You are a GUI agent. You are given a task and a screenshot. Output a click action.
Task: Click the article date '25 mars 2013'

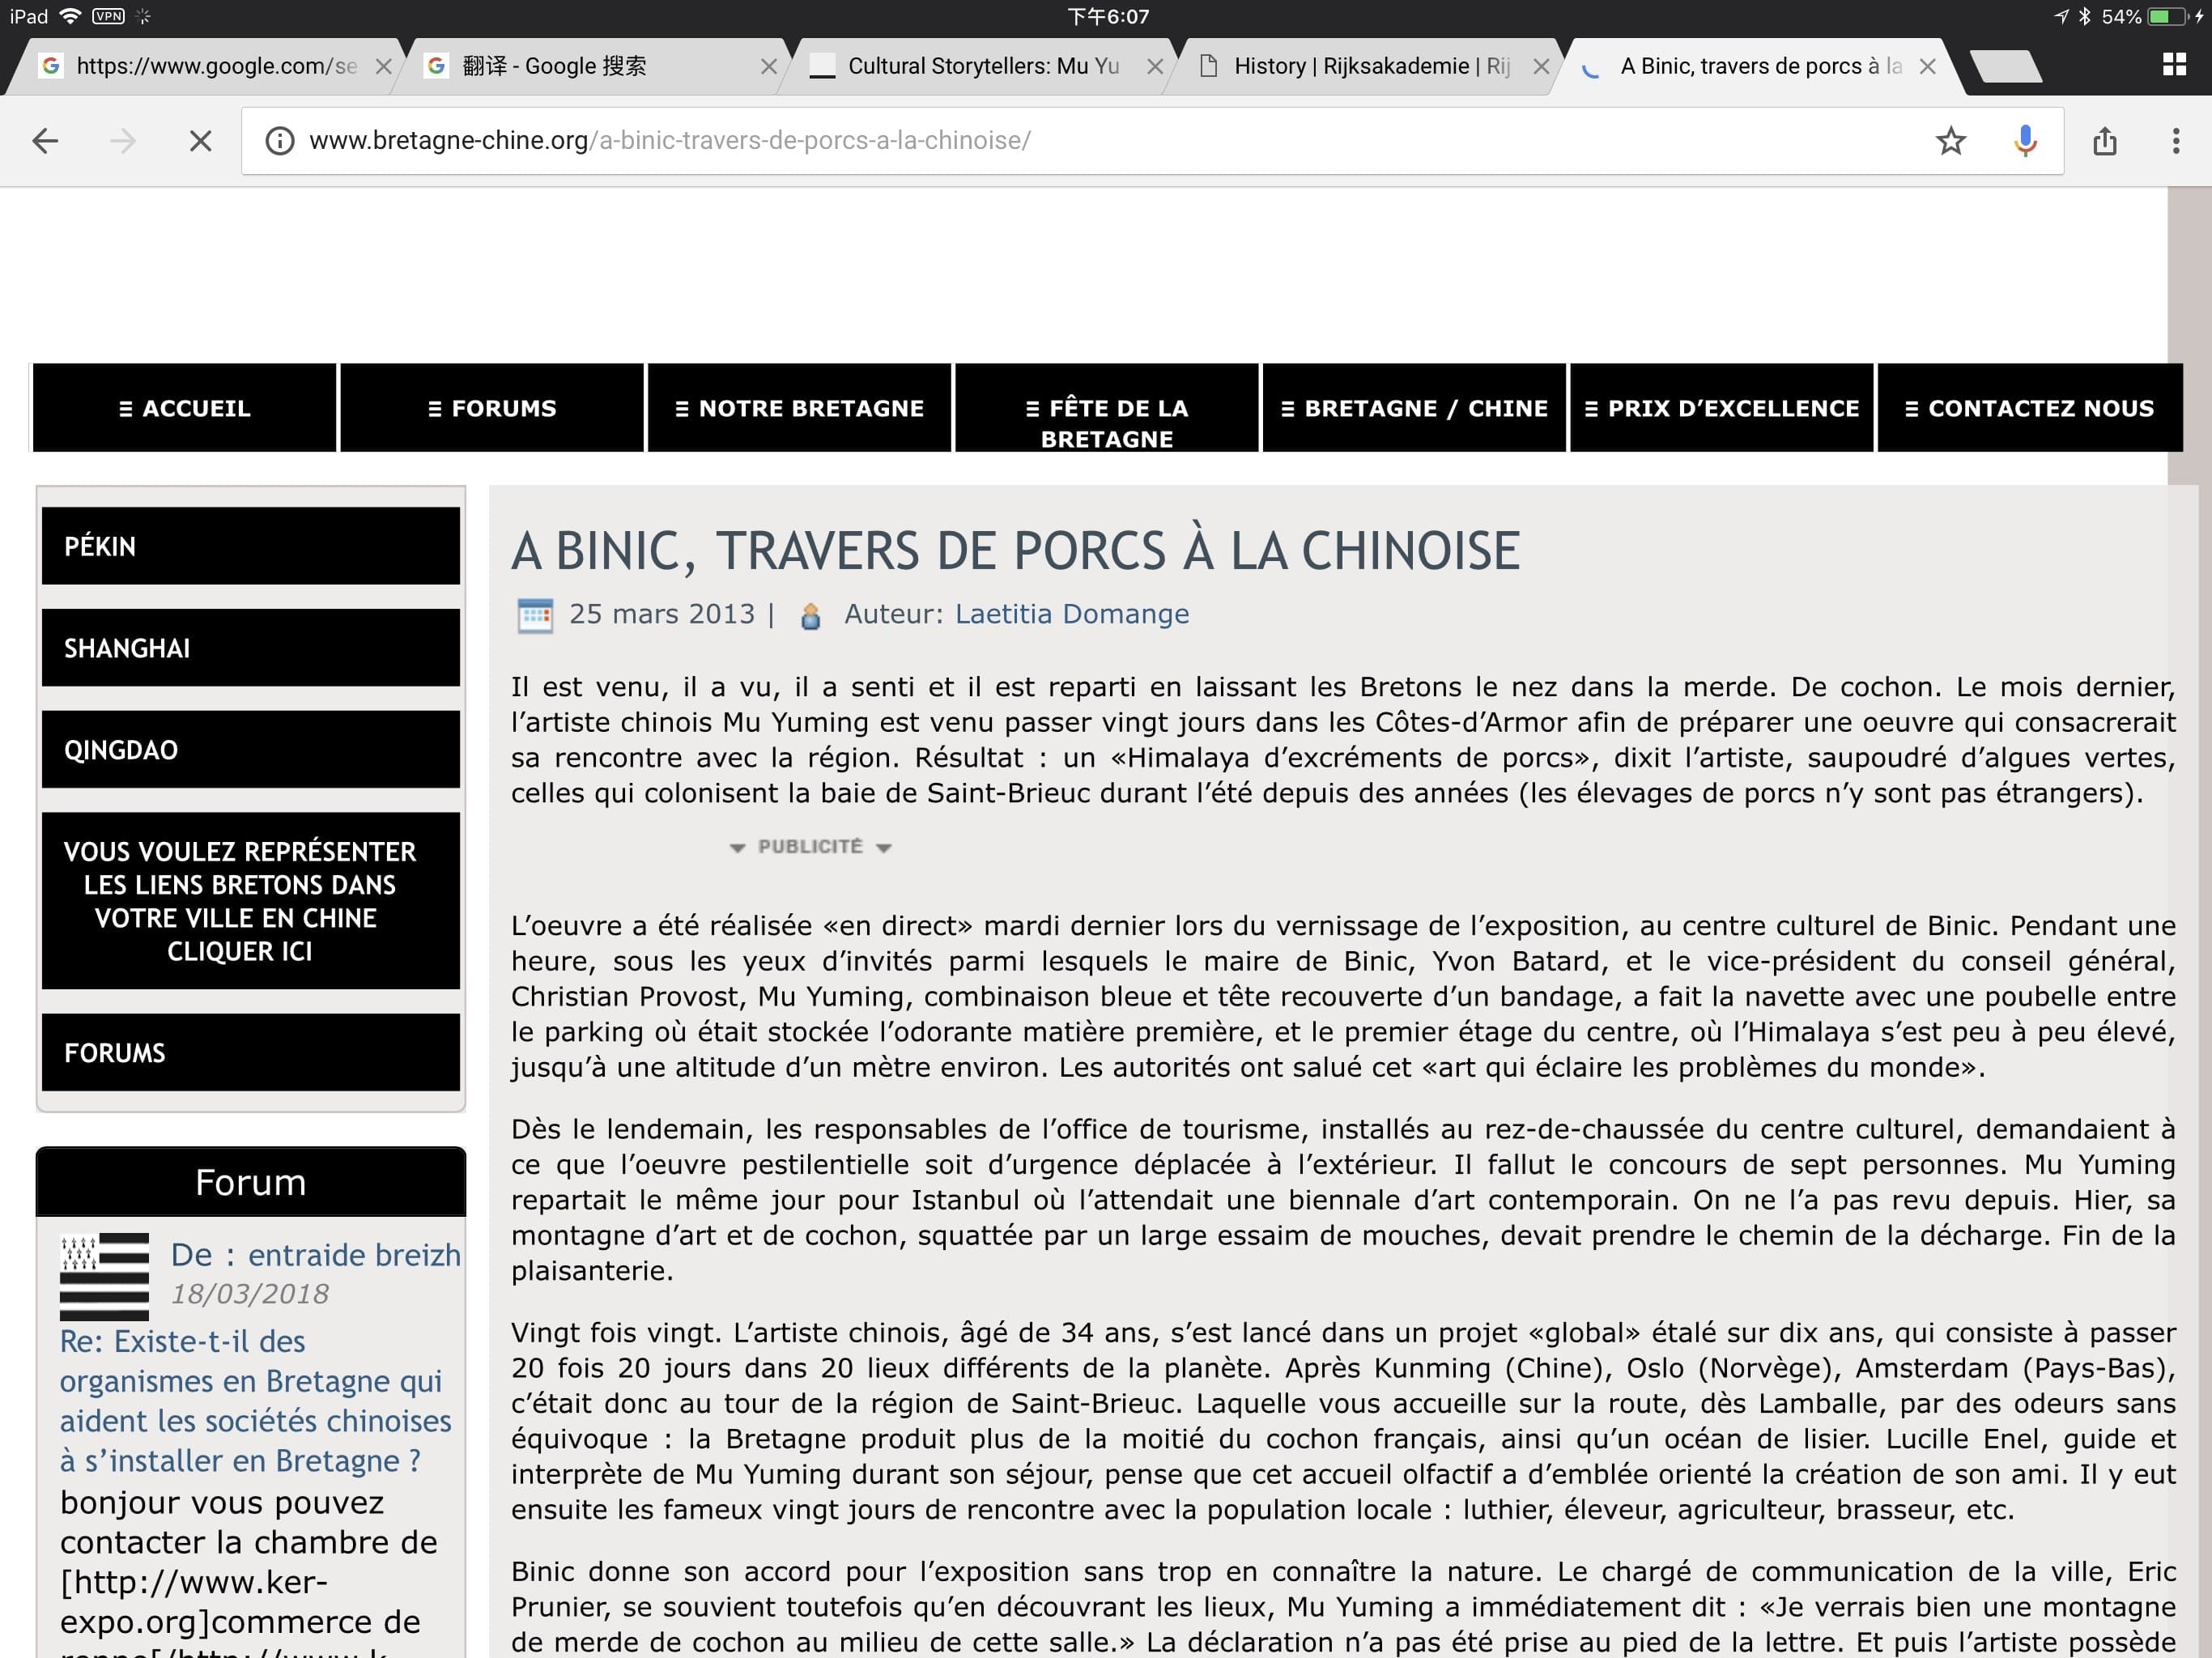[x=662, y=614]
